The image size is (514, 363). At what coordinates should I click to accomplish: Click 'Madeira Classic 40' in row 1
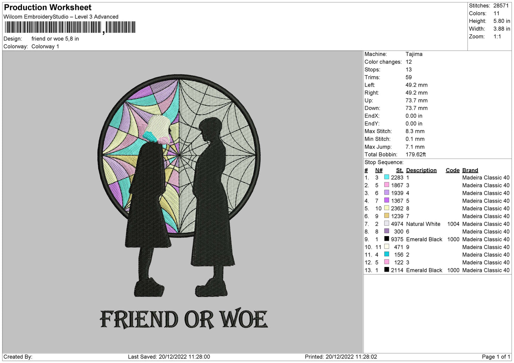point(486,178)
